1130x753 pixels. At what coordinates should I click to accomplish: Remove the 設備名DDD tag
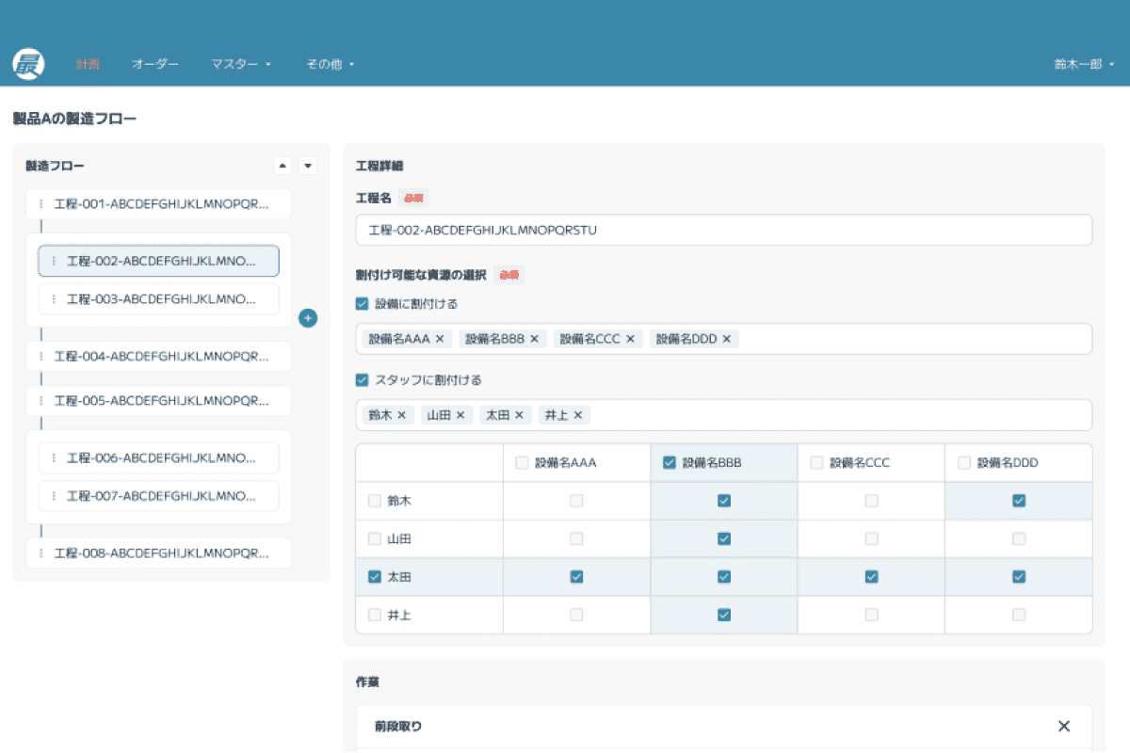(x=727, y=339)
